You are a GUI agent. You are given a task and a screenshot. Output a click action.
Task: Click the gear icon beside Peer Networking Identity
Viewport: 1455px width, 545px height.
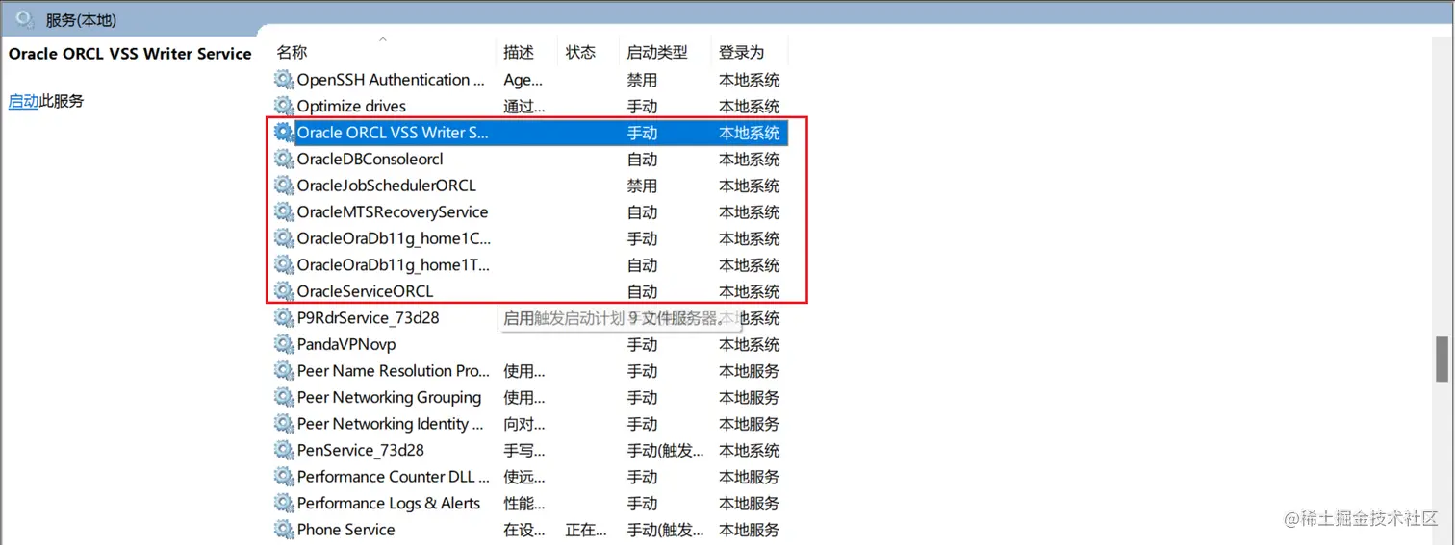pyautogui.click(x=284, y=423)
